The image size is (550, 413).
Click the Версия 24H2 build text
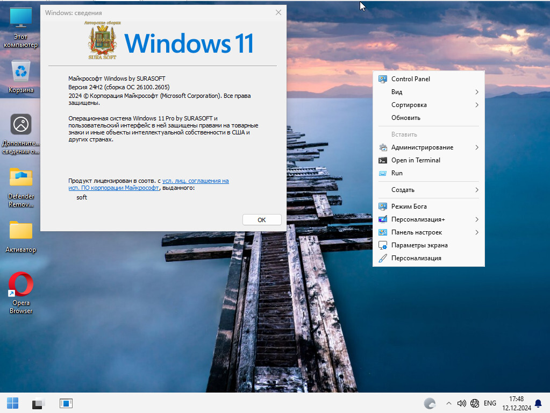coord(119,87)
